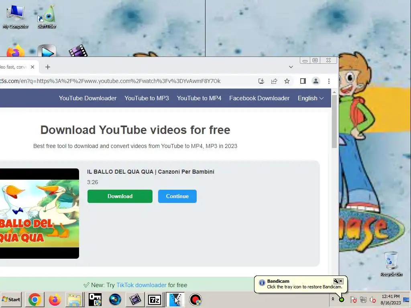Select the My Computer desktop icon

pos(16,17)
